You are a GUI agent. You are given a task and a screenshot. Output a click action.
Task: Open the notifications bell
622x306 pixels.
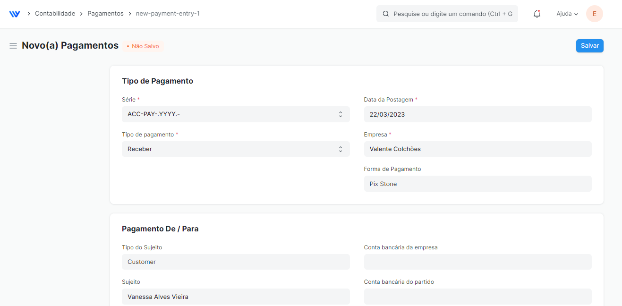[x=537, y=14]
